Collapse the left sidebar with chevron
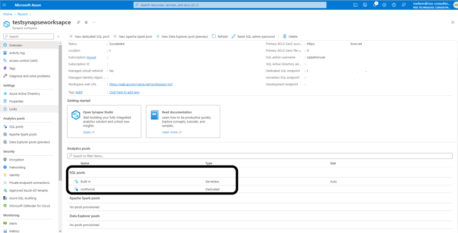The width and height of the screenshot is (458, 233). (58, 36)
